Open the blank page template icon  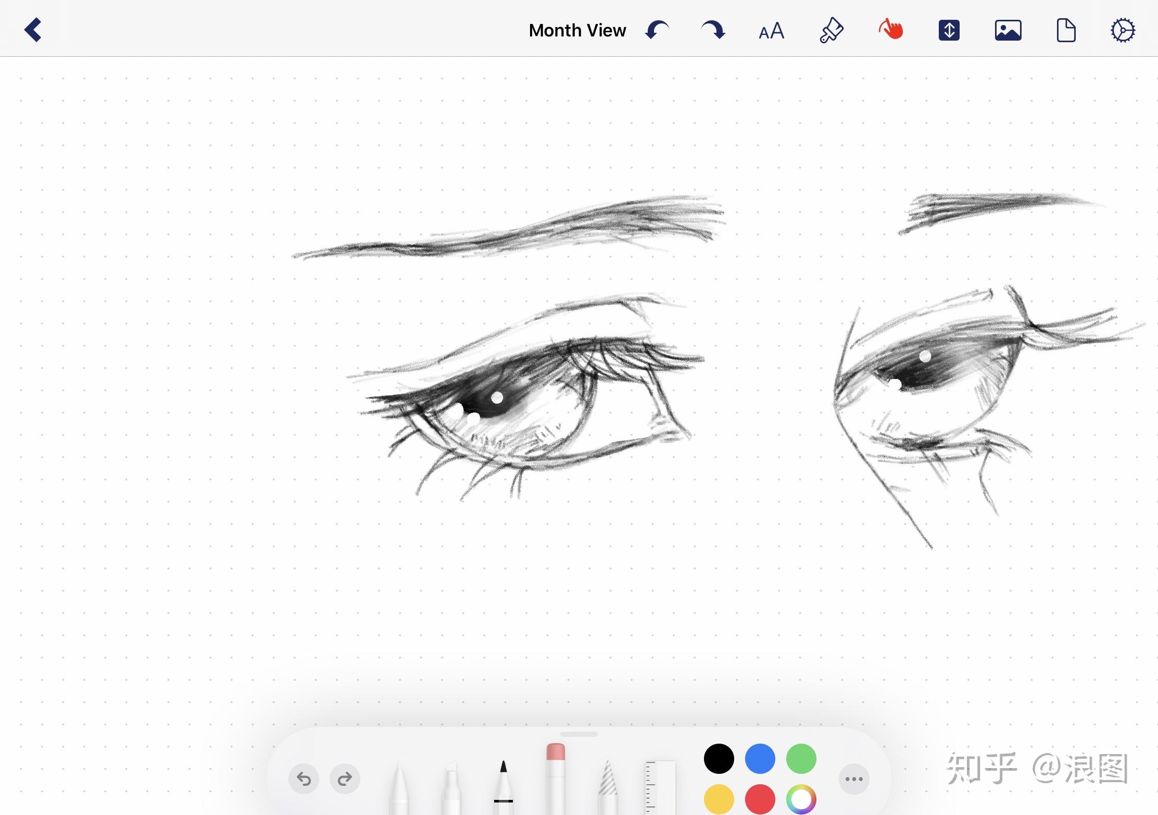coord(1066,30)
